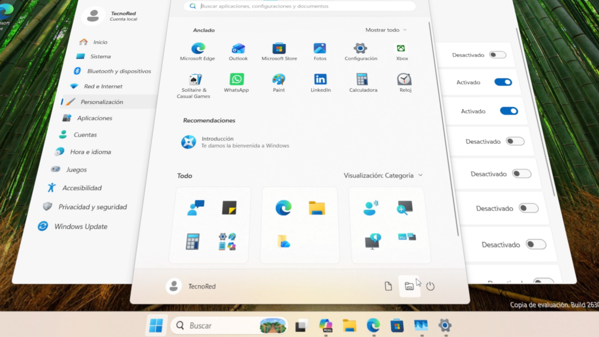Open Task View on the taskbar
The image size is (599, 337).
(301, 325)
